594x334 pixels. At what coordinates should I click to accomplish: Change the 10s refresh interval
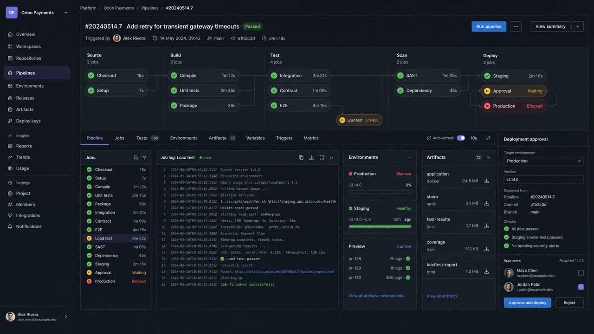474,138
